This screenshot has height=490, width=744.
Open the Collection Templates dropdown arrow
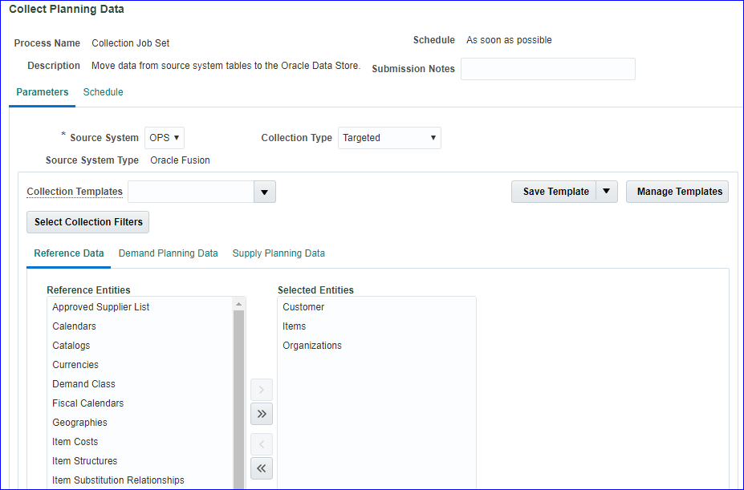click(x=265, y=192)
